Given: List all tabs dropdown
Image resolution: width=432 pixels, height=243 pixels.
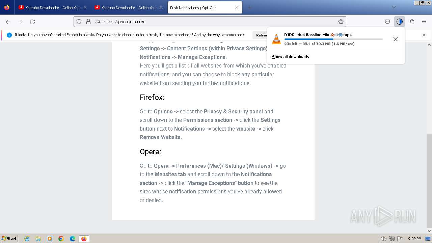Looking at the screenshot, I should tap(394, 7).
